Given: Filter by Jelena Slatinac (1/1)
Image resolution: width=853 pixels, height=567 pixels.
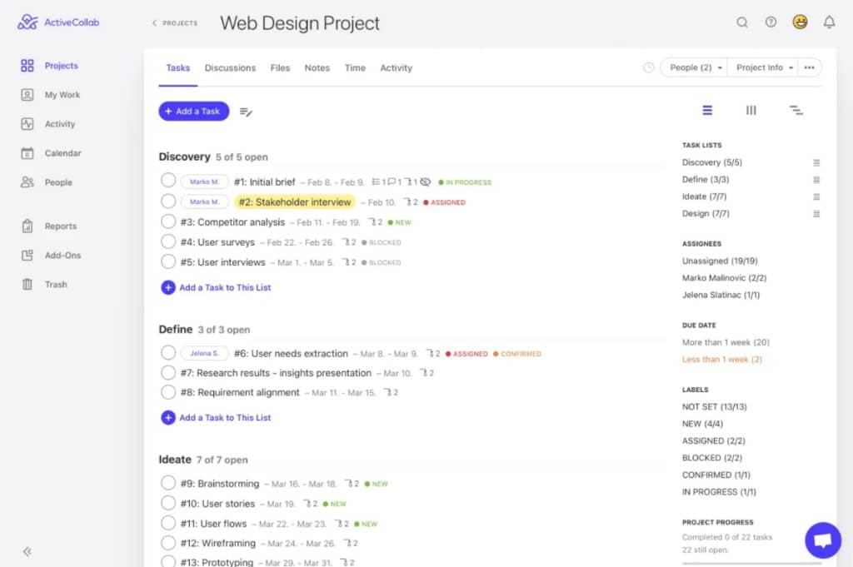Looking at the screenshot, I should pos(721,295).
